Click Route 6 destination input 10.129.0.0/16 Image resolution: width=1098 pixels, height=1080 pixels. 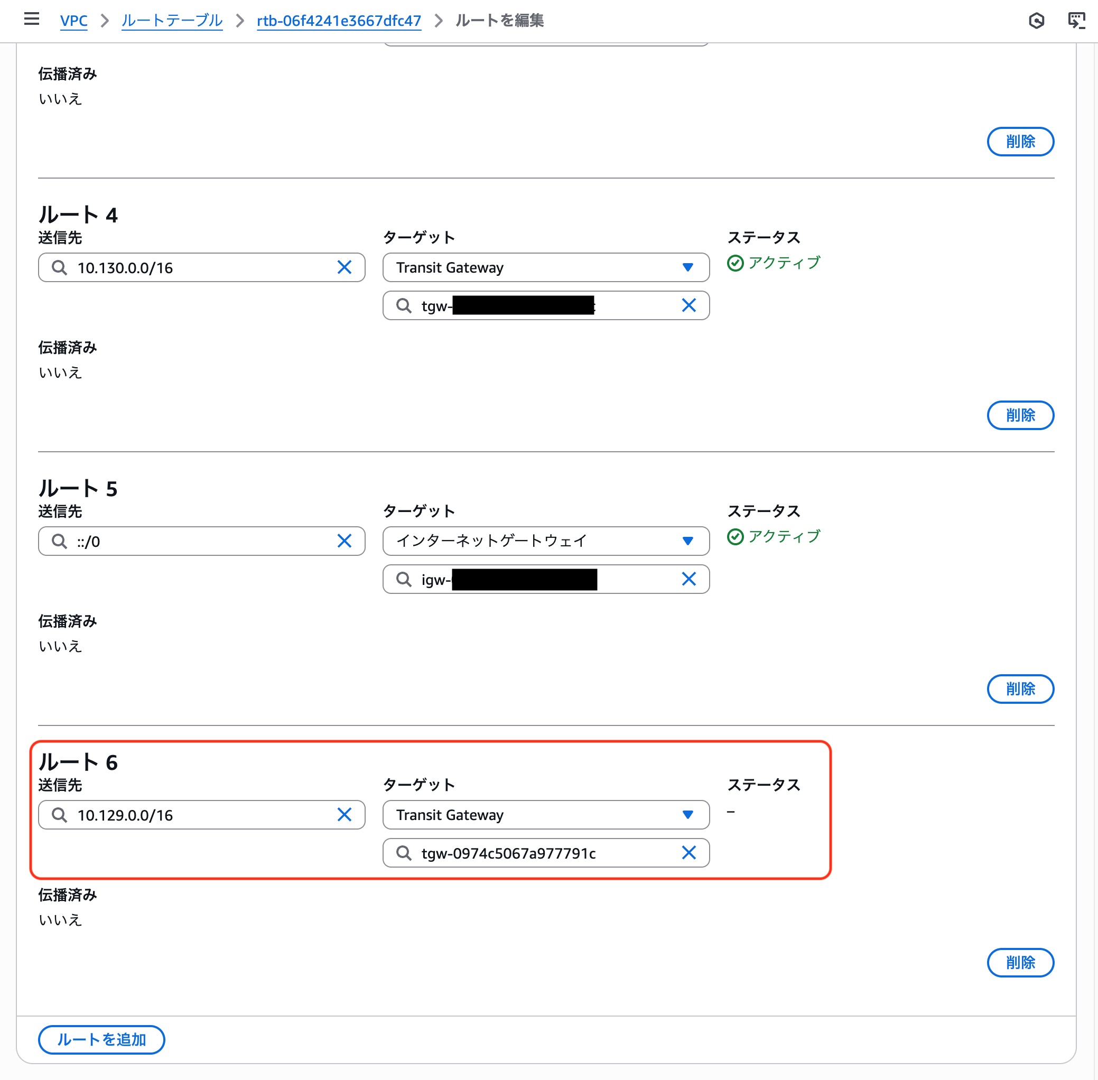pyautogui.click(x=199, y=815)
